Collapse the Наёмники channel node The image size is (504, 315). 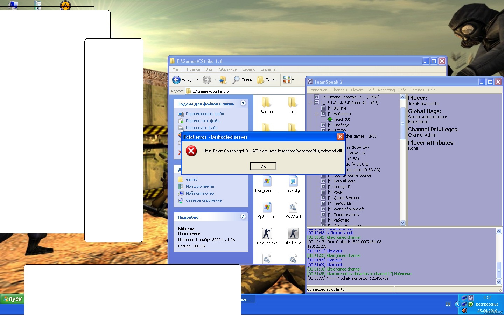coord(317,114)
